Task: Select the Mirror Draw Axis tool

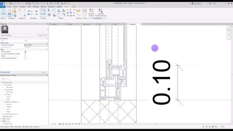Action: coord(63,11)
